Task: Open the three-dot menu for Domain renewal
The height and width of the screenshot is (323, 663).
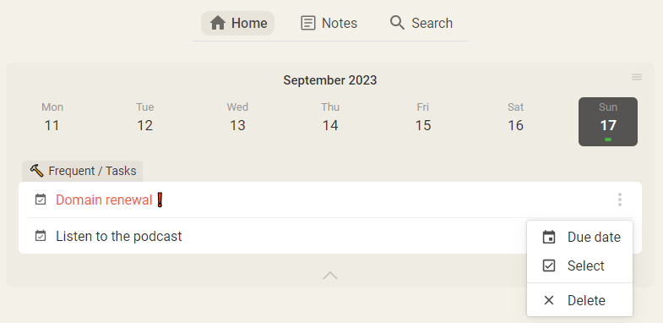Action: 620,200
